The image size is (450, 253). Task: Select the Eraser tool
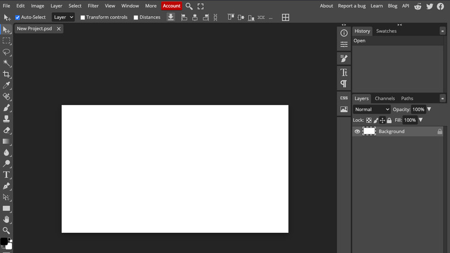pos(6,130)
